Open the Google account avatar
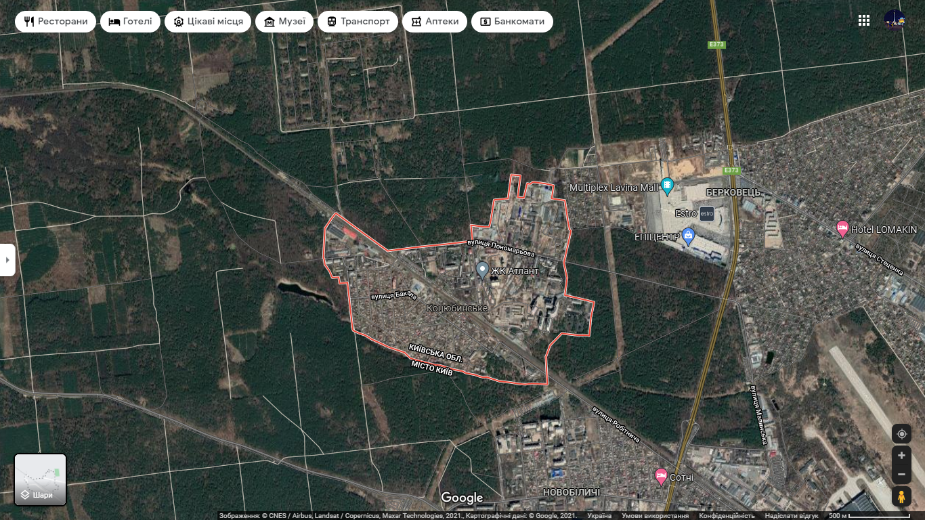The width and height of the screenshot is (925, 520). [895, 20]
